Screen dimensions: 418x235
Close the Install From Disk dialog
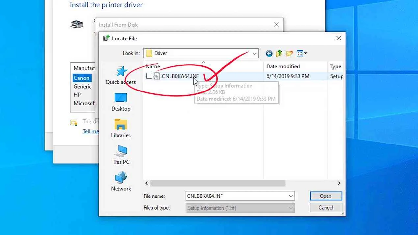(x=276, y=24)
